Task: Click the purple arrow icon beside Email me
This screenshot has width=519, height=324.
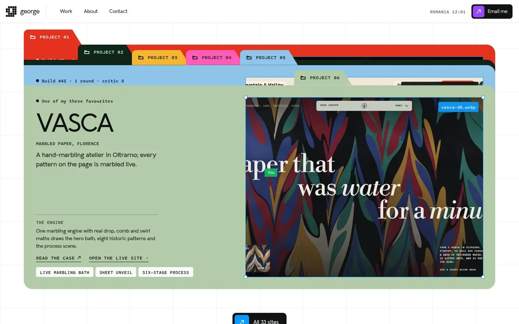Action: click(479, 12)
